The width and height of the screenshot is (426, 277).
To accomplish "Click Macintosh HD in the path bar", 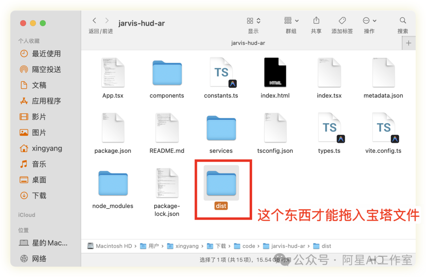I will (x=110, y=246).
